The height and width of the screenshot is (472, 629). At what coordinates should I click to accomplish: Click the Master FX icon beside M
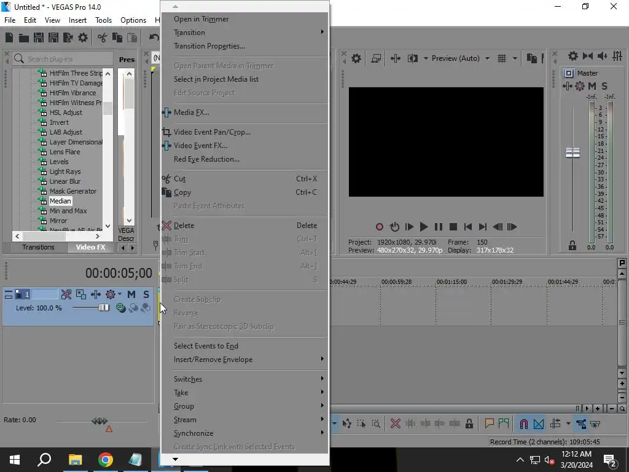pos(567,86)
